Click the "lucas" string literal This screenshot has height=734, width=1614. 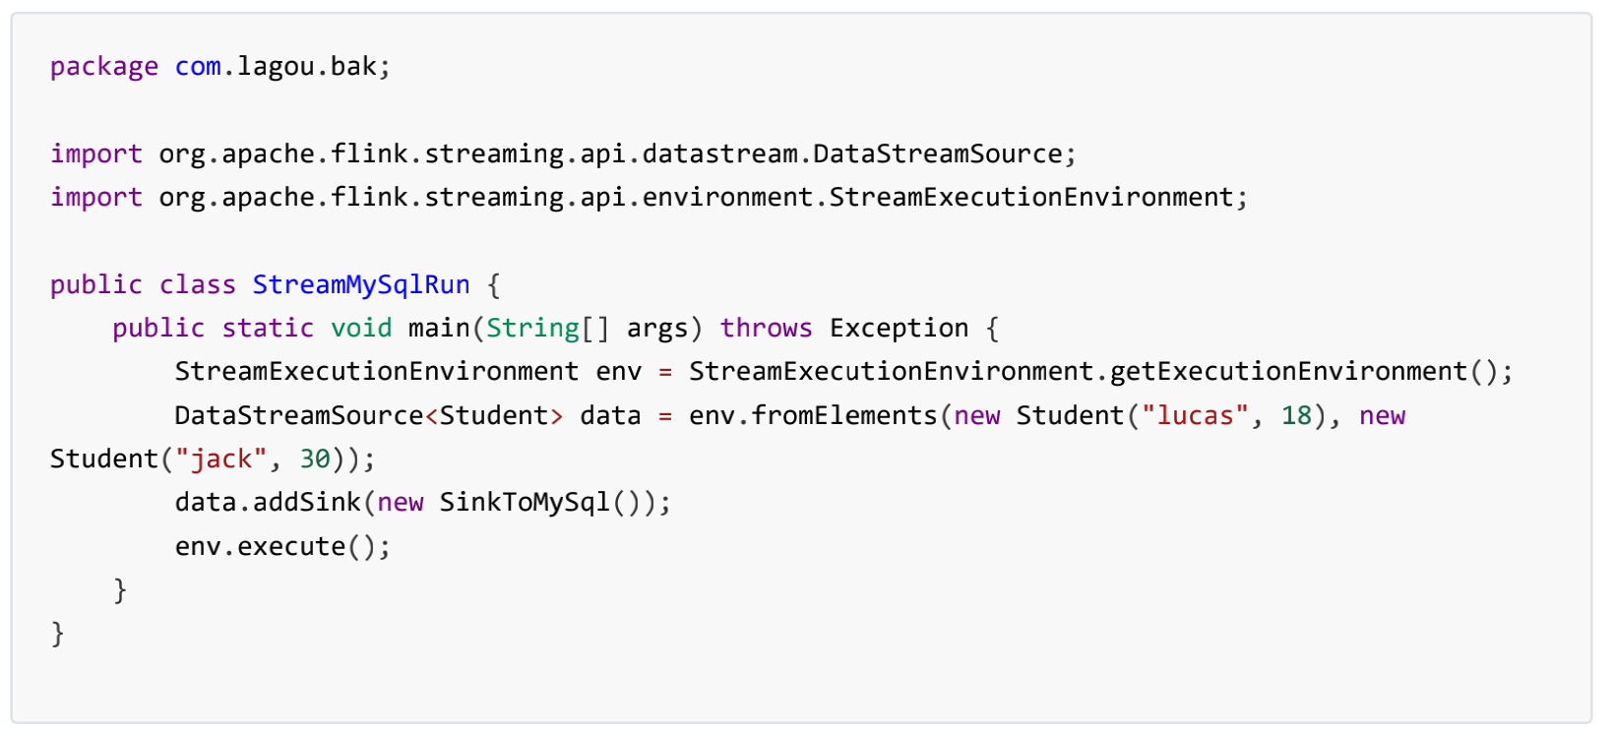1196,415
